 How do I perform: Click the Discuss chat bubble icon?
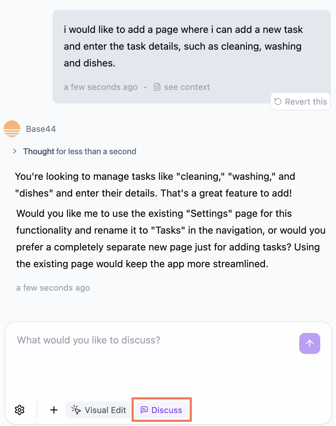pyautogui.click(x=144, y=410)
